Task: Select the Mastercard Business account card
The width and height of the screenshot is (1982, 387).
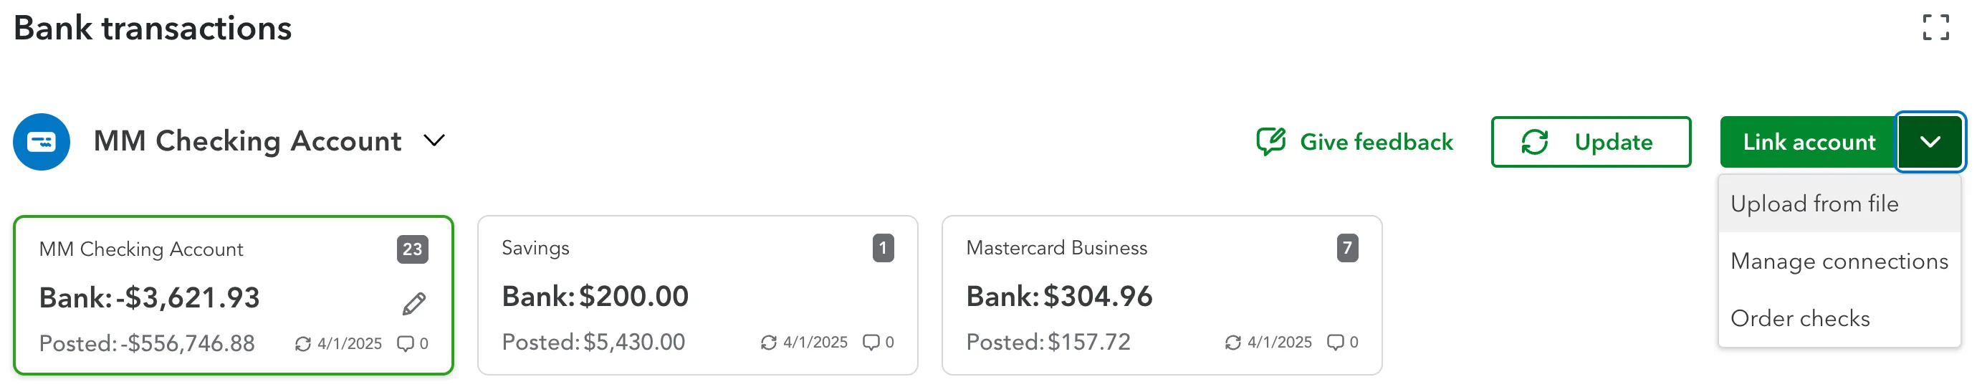Action: click(1161, 295)
